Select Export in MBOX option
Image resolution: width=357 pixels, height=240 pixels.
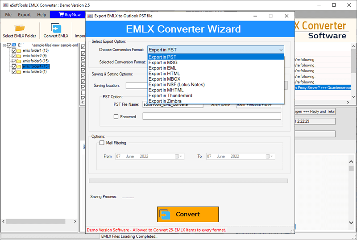pos(216,79)
